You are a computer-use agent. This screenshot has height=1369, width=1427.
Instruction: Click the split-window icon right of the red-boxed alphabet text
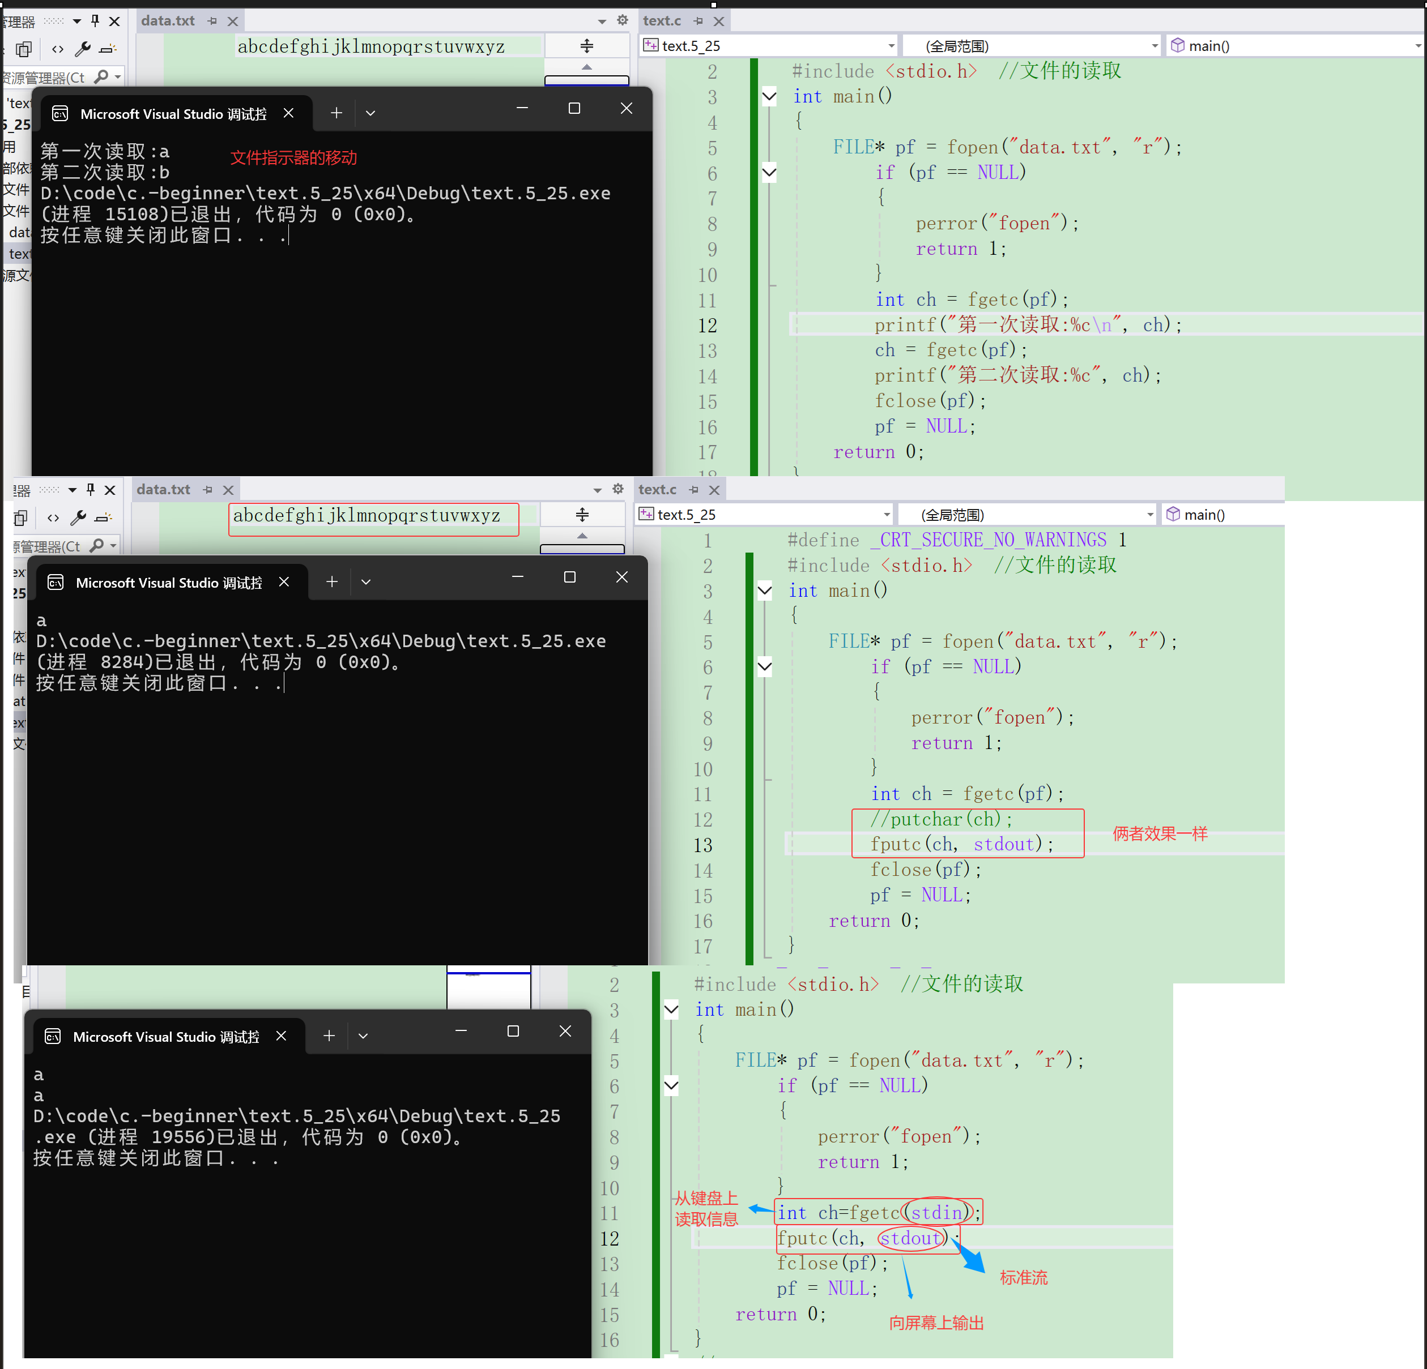tap(582, 515)
